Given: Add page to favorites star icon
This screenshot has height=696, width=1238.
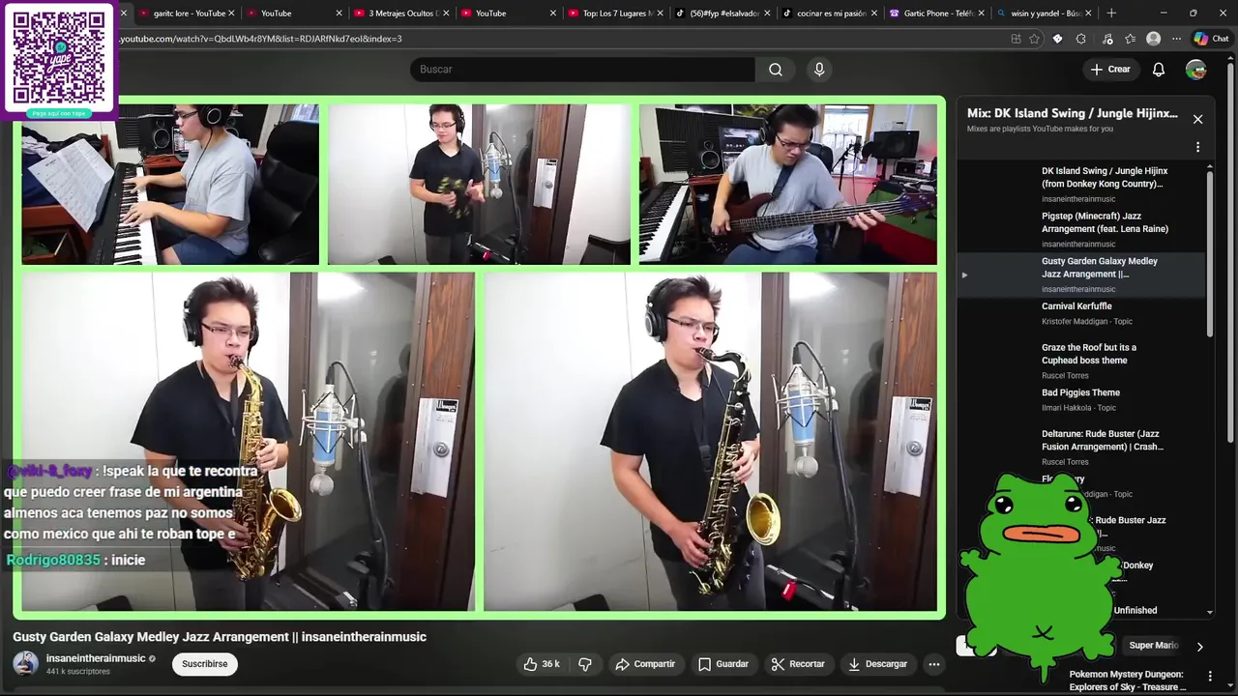Looking at the screenshot, I should (1034, 39).
